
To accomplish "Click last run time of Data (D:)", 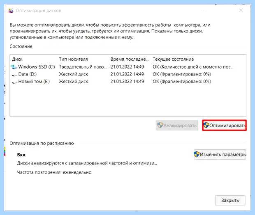I will coord(127,74).
